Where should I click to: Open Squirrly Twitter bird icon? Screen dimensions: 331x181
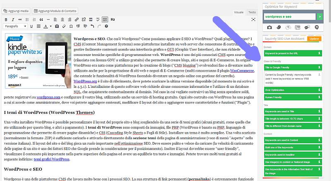(278, 27)
